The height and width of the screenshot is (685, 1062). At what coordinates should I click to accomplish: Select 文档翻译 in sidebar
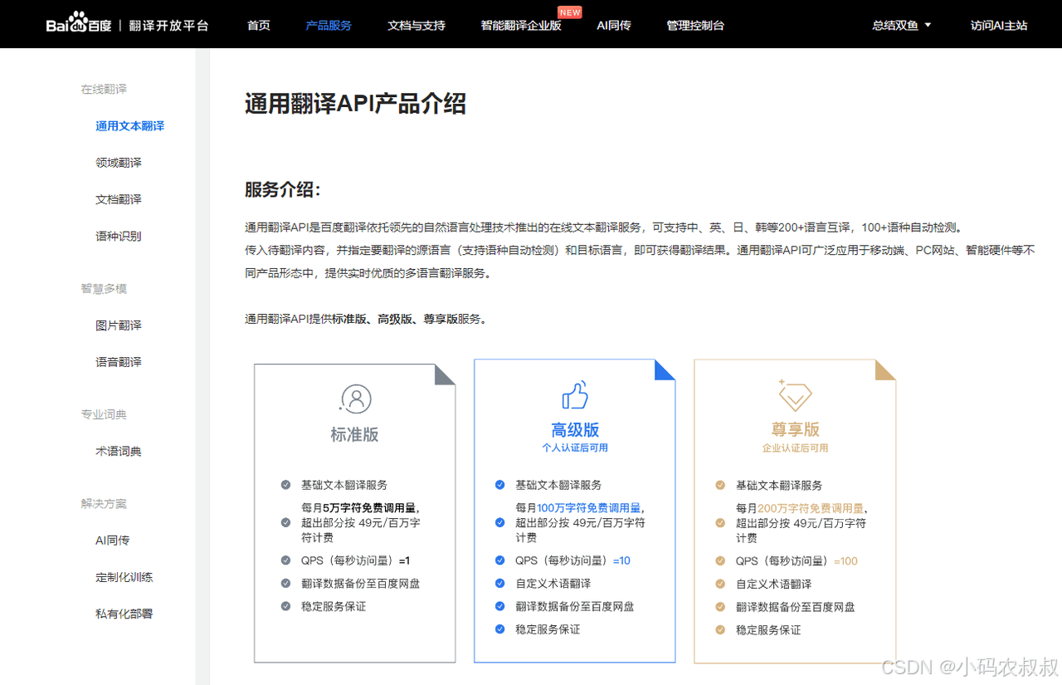(x=119, y=199)
